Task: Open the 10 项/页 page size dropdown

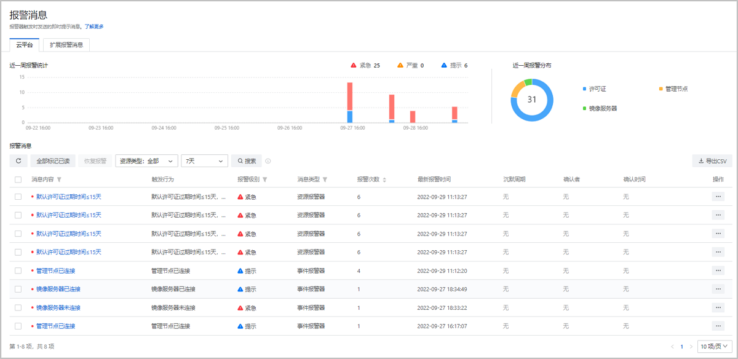Action: [715, 347]
